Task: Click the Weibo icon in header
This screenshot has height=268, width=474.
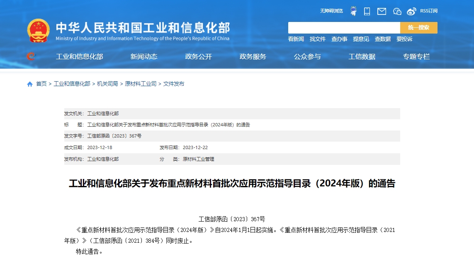Action: pos(411,11)
